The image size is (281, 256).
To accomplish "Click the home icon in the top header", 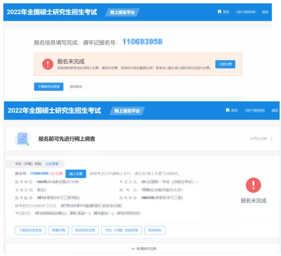I will pos(219,11).
